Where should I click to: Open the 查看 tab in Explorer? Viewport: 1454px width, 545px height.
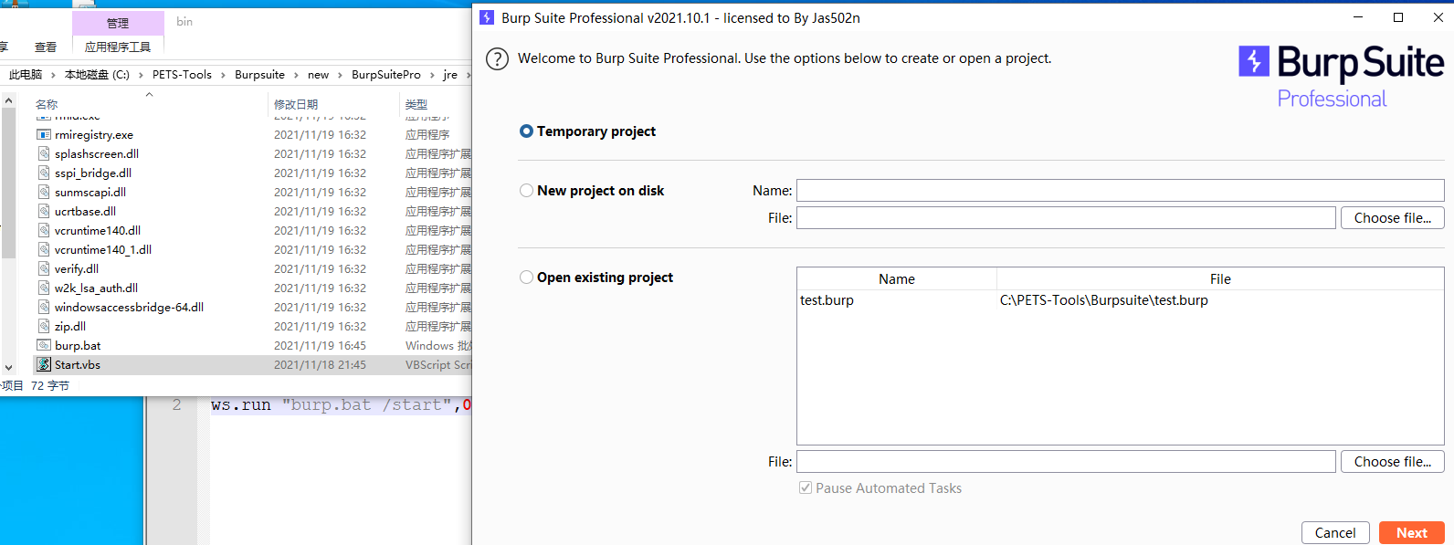tap(46, 47)
